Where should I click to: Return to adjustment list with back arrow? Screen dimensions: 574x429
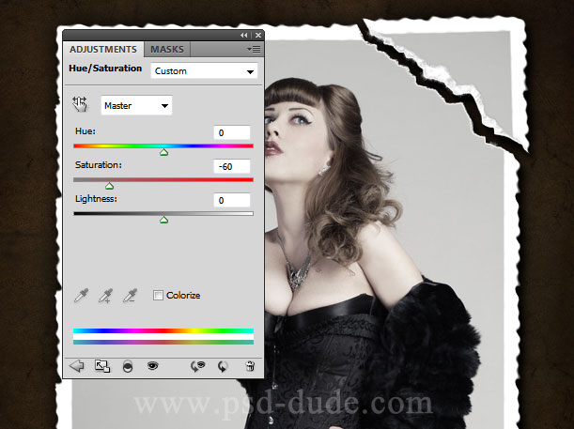[77, 366]
